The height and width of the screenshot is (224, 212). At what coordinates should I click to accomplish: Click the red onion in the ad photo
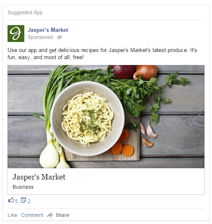pos(123,72)
